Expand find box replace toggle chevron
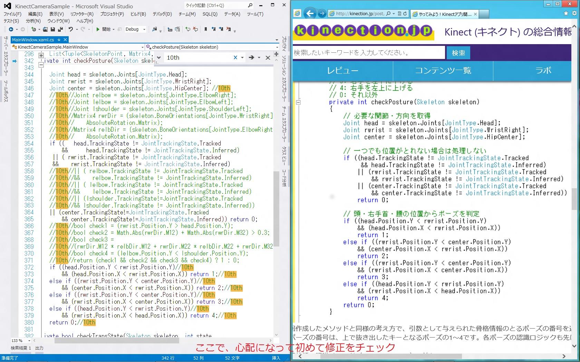This screenshot has width=580, height=362. [158, 58]
